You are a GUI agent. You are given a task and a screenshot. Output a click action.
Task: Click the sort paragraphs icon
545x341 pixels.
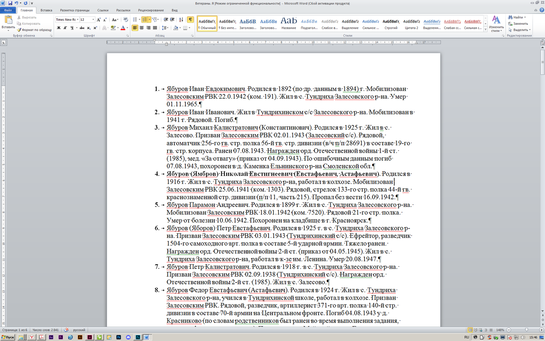(181, 20)
